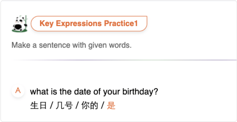Click the slash separator after 生日

click(x=51, y=106)
